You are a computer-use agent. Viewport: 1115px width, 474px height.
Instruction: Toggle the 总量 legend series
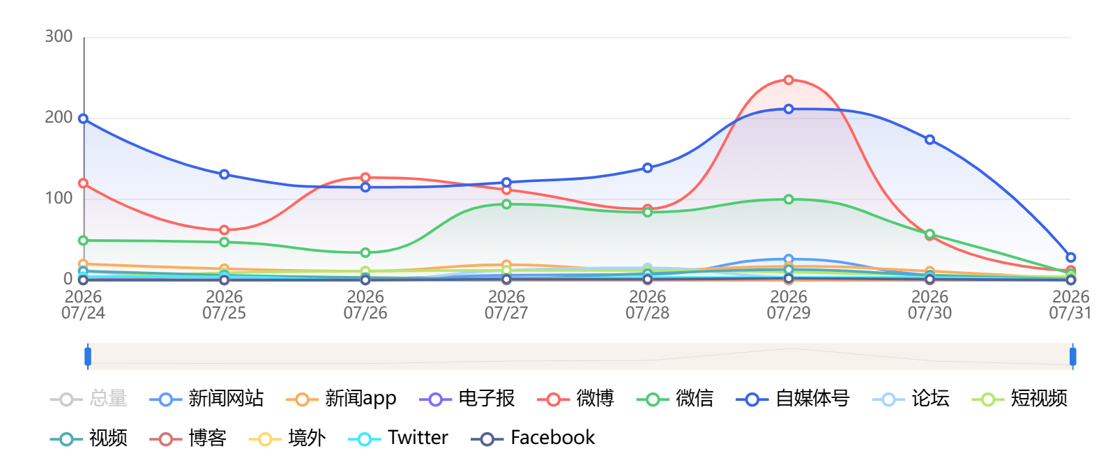click(x=89, y=399)
